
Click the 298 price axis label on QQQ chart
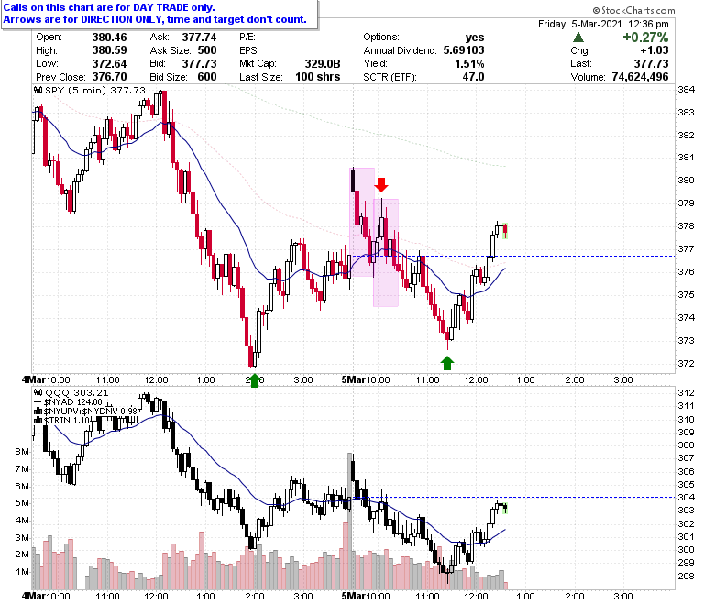tap(687, 576)
